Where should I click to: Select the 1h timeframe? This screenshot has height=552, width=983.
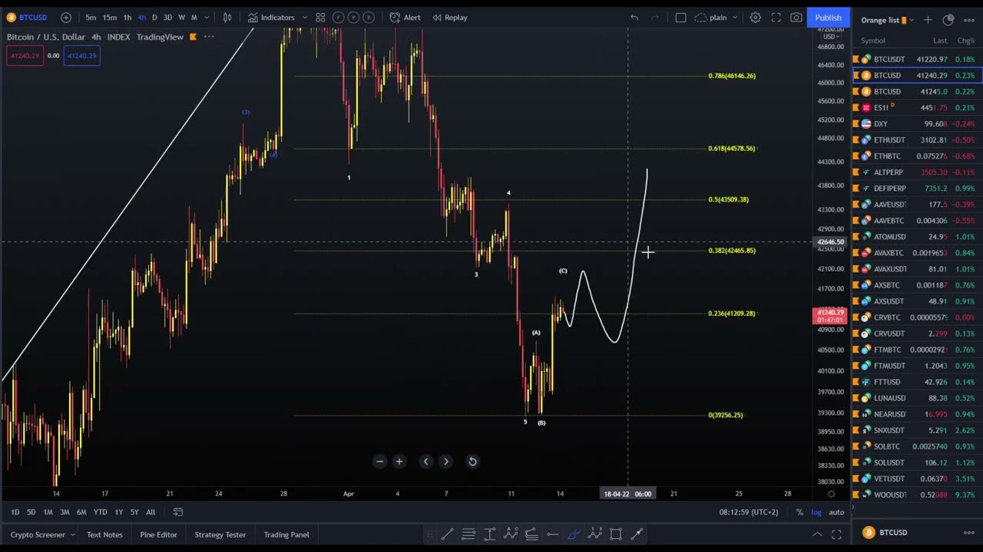(x=127, y=17)
